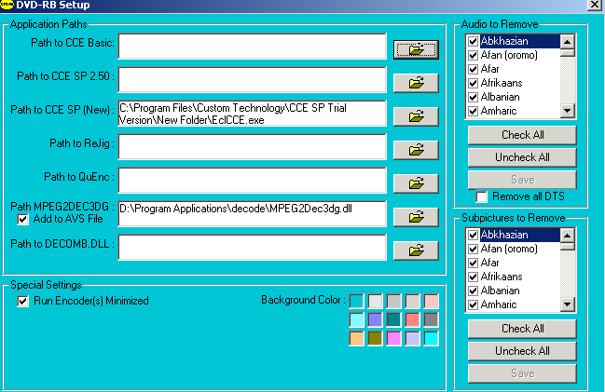Browse for the MPEG2DEC3DG path
Viewport: 605px width, 392px height.
click(x=416, y=217)
